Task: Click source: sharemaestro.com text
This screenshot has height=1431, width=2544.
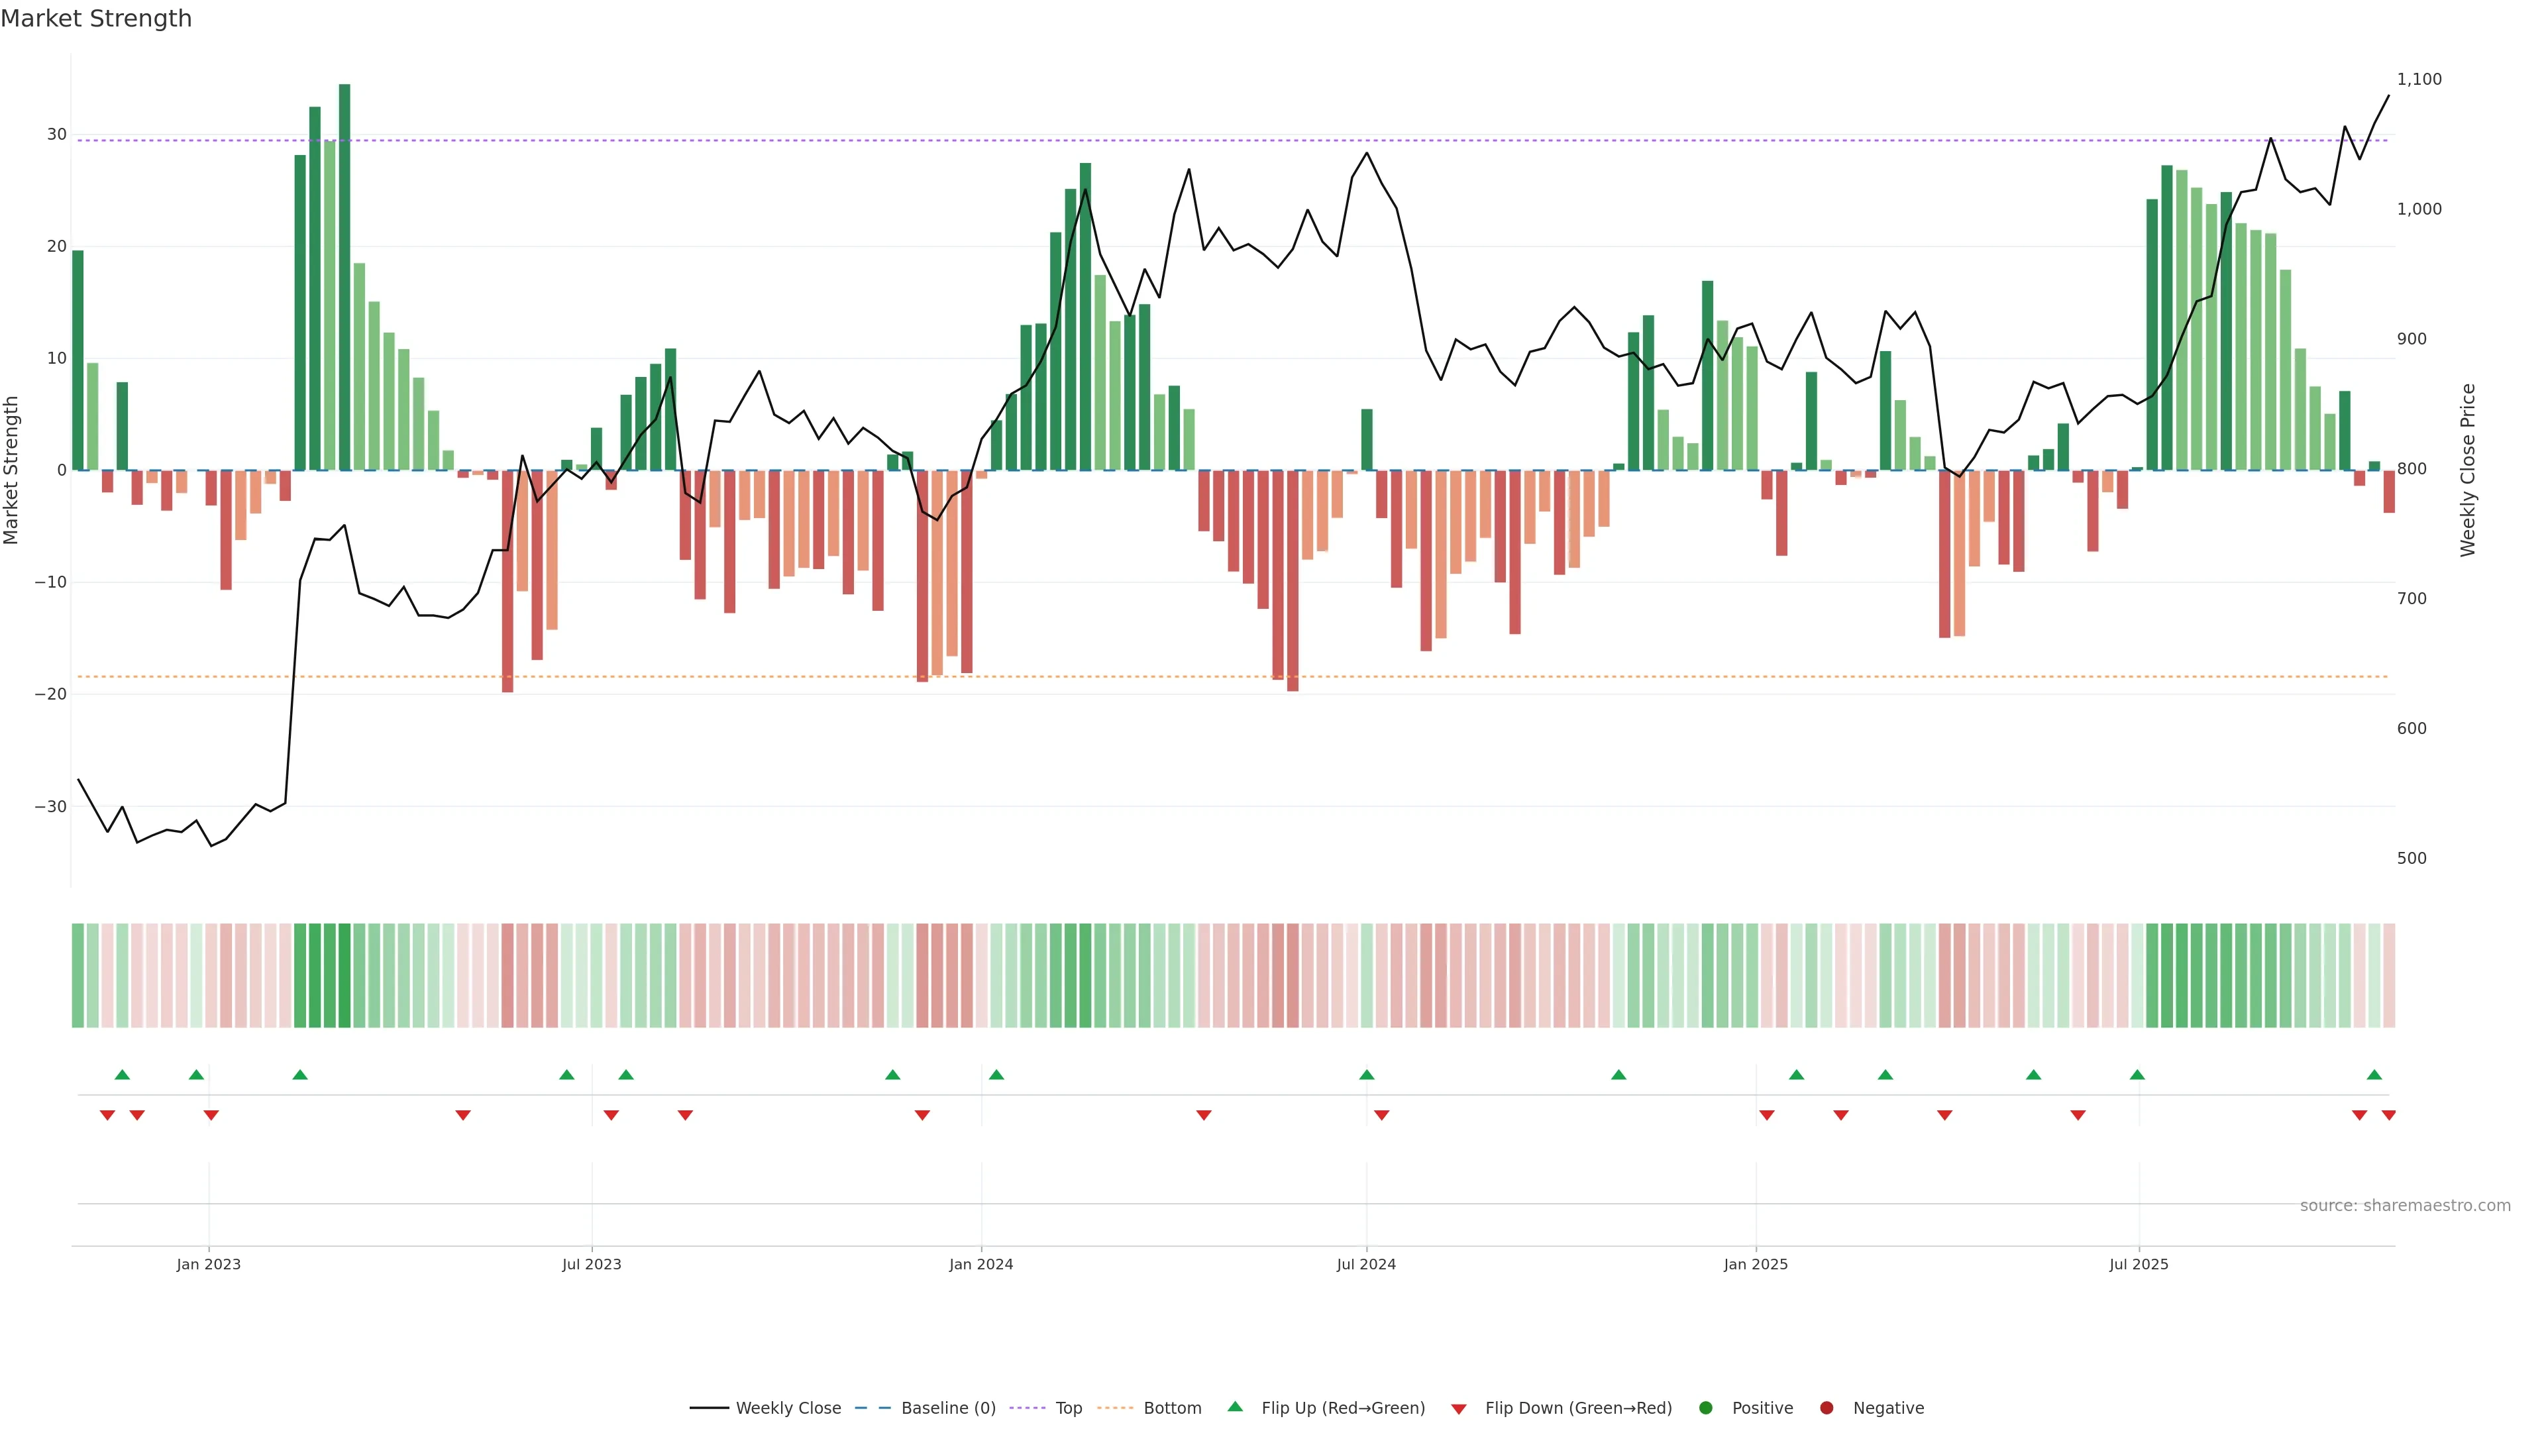Action: 2405,1206
